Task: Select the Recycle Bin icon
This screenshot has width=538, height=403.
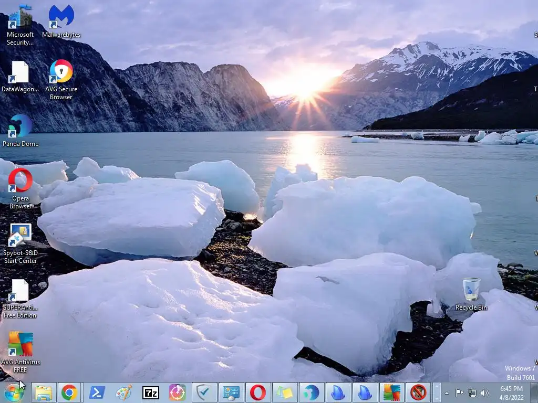Action: click(471, 294)
